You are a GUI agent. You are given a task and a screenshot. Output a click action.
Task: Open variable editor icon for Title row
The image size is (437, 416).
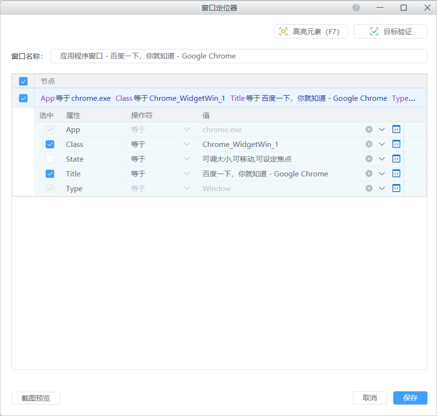(396, 174)
